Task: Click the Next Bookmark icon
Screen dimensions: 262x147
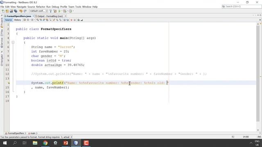Action: [57, 20]
